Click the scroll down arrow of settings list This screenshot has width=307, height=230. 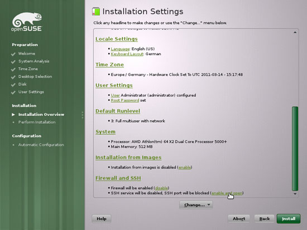295,194
